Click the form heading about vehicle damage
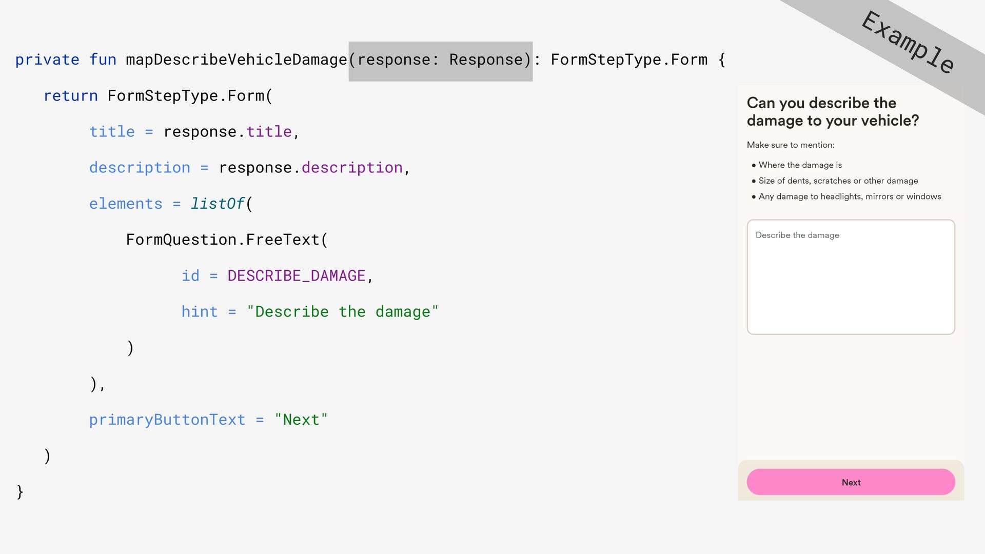 832,112
